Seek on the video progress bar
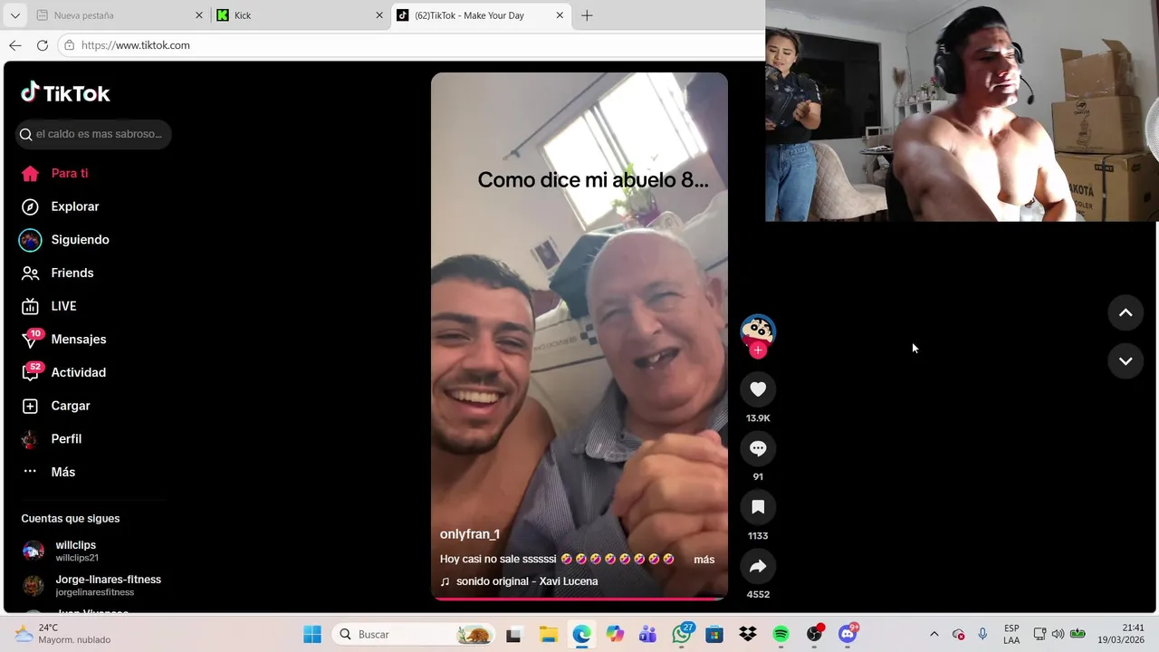This screenshot has height=652, width=1159. (579, 599)
